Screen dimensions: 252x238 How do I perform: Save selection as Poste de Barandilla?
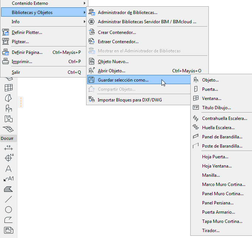click(x=222, y=146)
